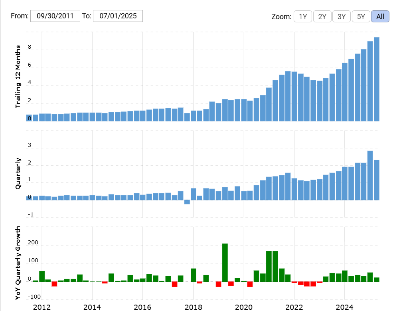401x311 pixels.
Task: Click the negative bar in Quarterly chart
Action: click(x=187, y=202)
